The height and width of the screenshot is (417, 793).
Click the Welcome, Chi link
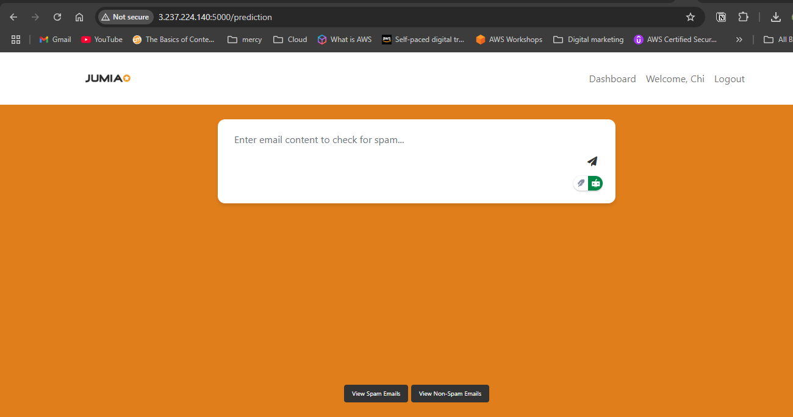(675, 79)
